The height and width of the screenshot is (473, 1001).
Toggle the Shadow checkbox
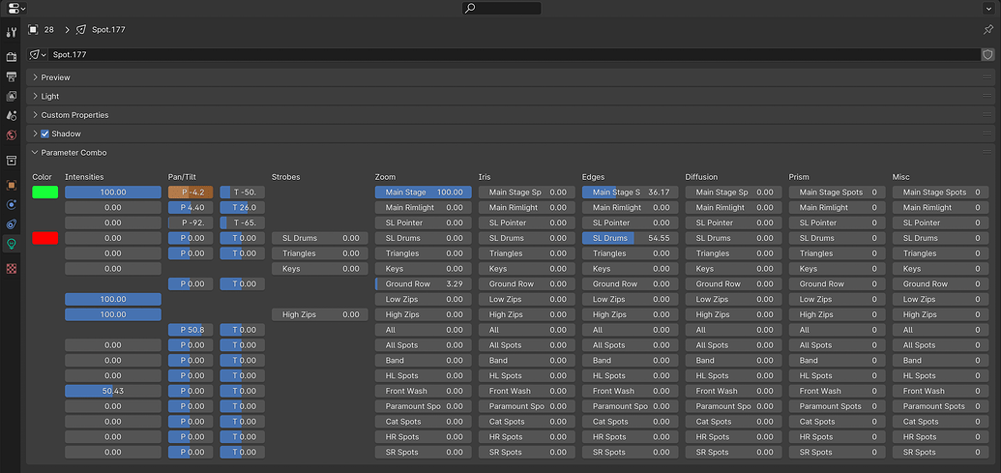(44, 134)
